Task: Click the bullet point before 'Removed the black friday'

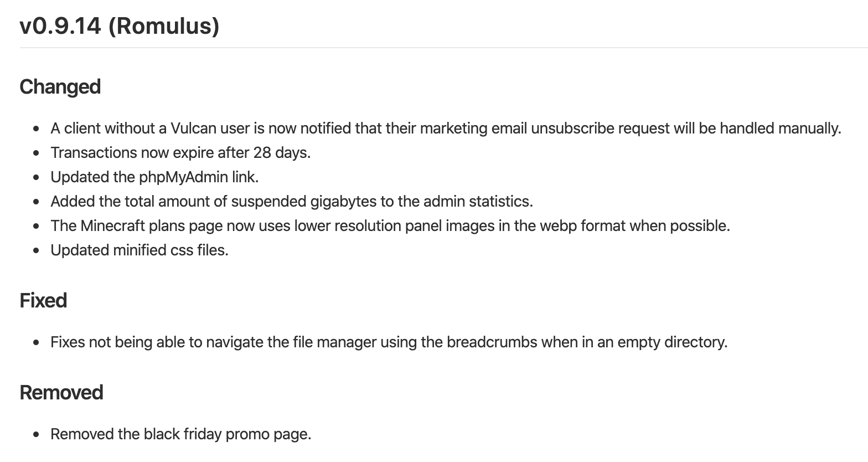Action: [x=37, y=435]
